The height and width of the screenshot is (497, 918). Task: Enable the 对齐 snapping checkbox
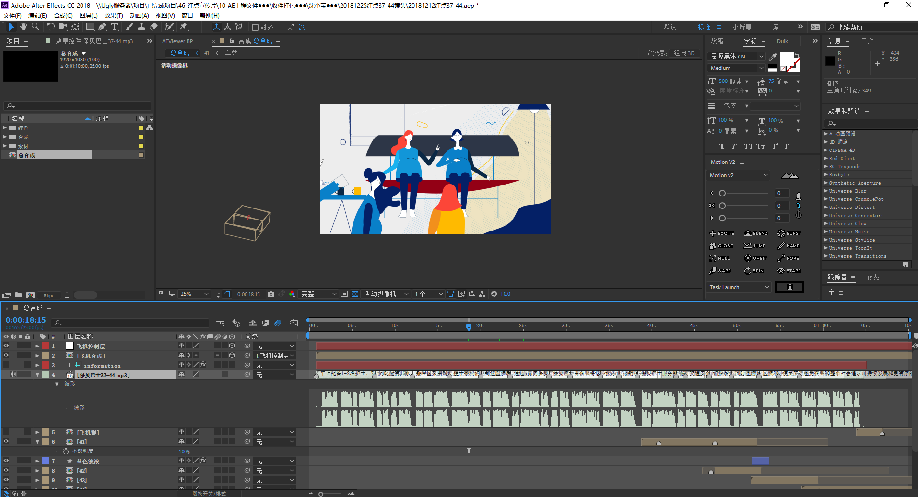tap(255, 27)
